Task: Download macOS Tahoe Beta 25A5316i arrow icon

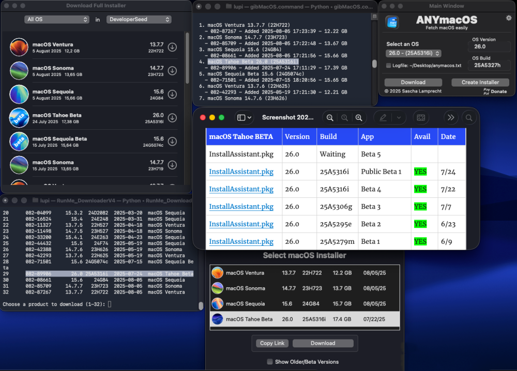Action: click(x=173, y=118)
